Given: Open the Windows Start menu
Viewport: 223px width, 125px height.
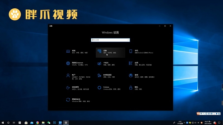Looking at the screenshot, I should click(x=3, y=122).
